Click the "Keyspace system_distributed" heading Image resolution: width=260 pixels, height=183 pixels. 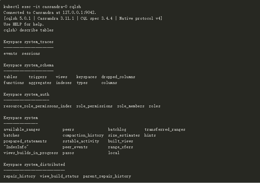[34, 165]
